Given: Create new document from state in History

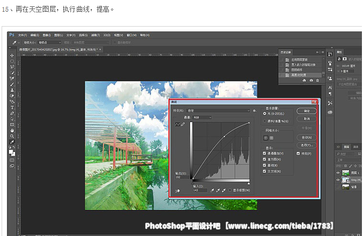Looking at the screenshot, I should point(304,80).
